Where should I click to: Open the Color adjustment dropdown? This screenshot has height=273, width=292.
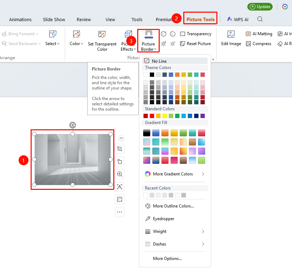(x=76, y=38)
